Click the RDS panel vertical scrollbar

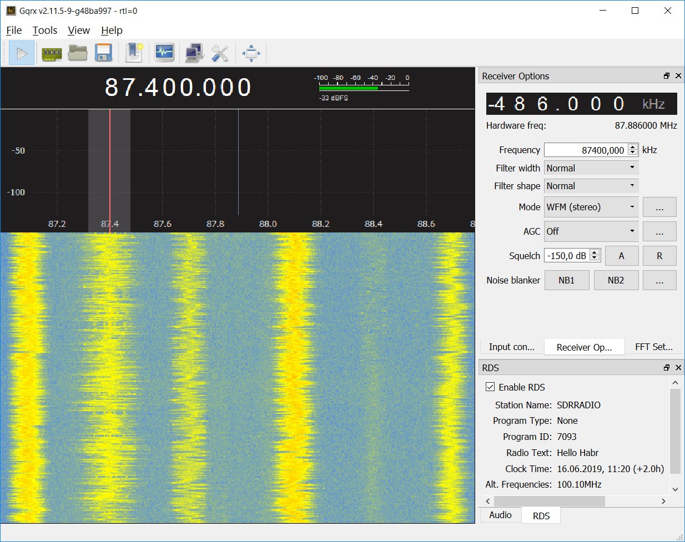pos(675,431)
